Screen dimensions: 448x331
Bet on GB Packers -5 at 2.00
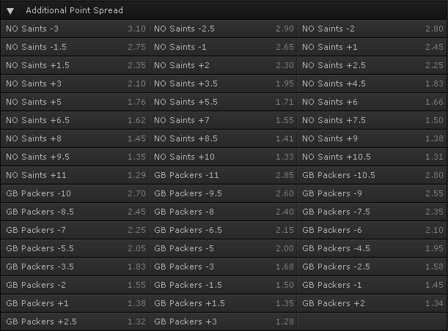(223, 248)
